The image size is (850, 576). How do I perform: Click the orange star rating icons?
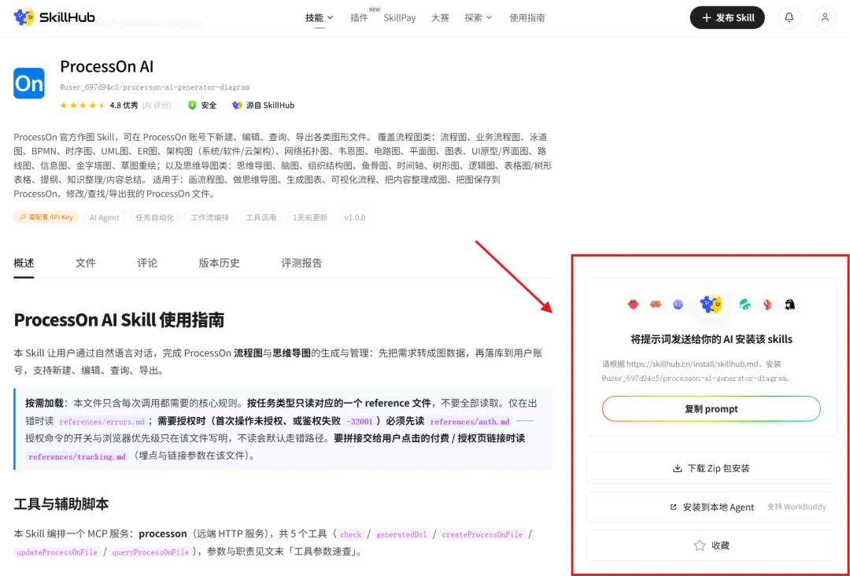[83, 105]
